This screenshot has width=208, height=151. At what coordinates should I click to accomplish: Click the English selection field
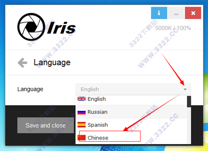pyautogui.click(x=133, y=89)
